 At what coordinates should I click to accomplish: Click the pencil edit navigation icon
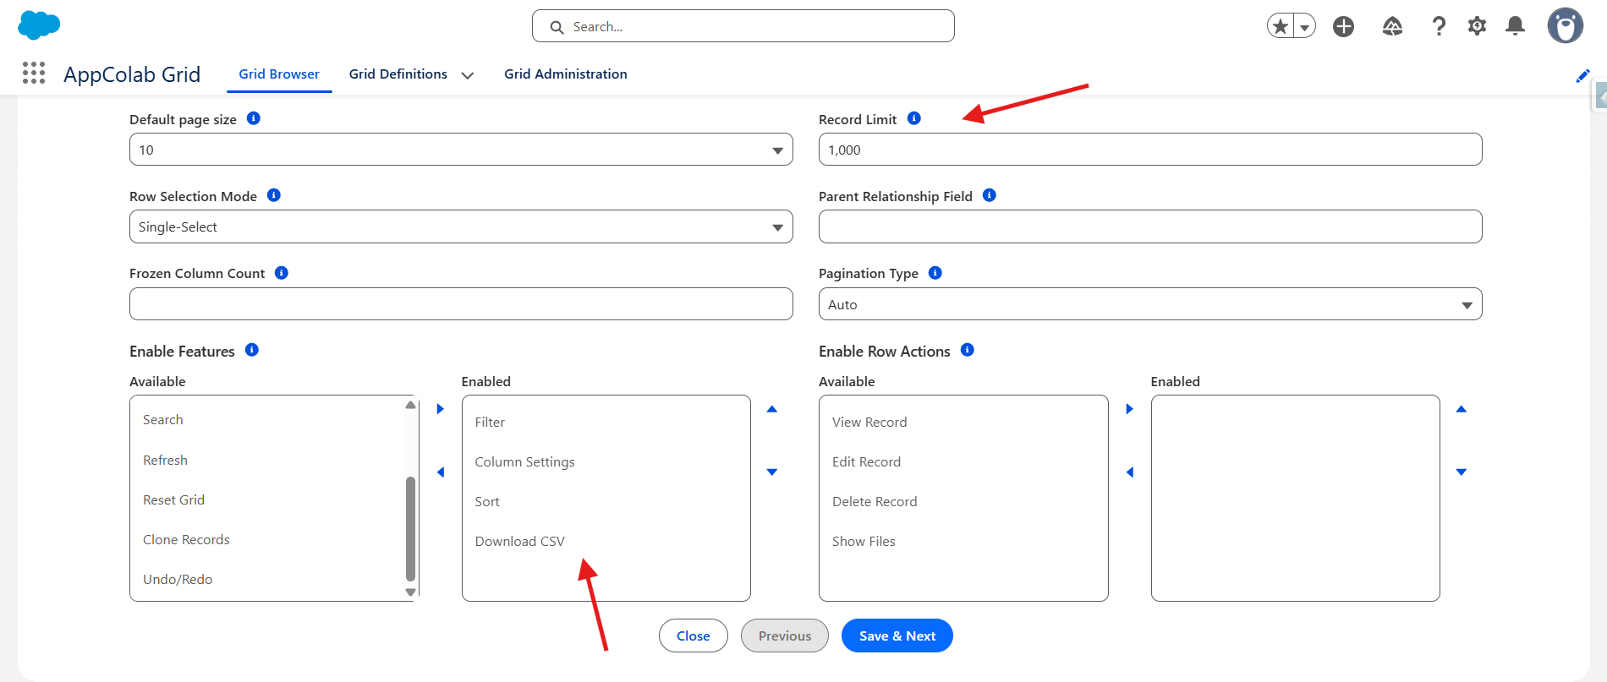pos(1582,76)
